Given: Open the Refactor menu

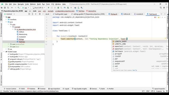Looking at the screenshot, I should click(x=33, y=4).
